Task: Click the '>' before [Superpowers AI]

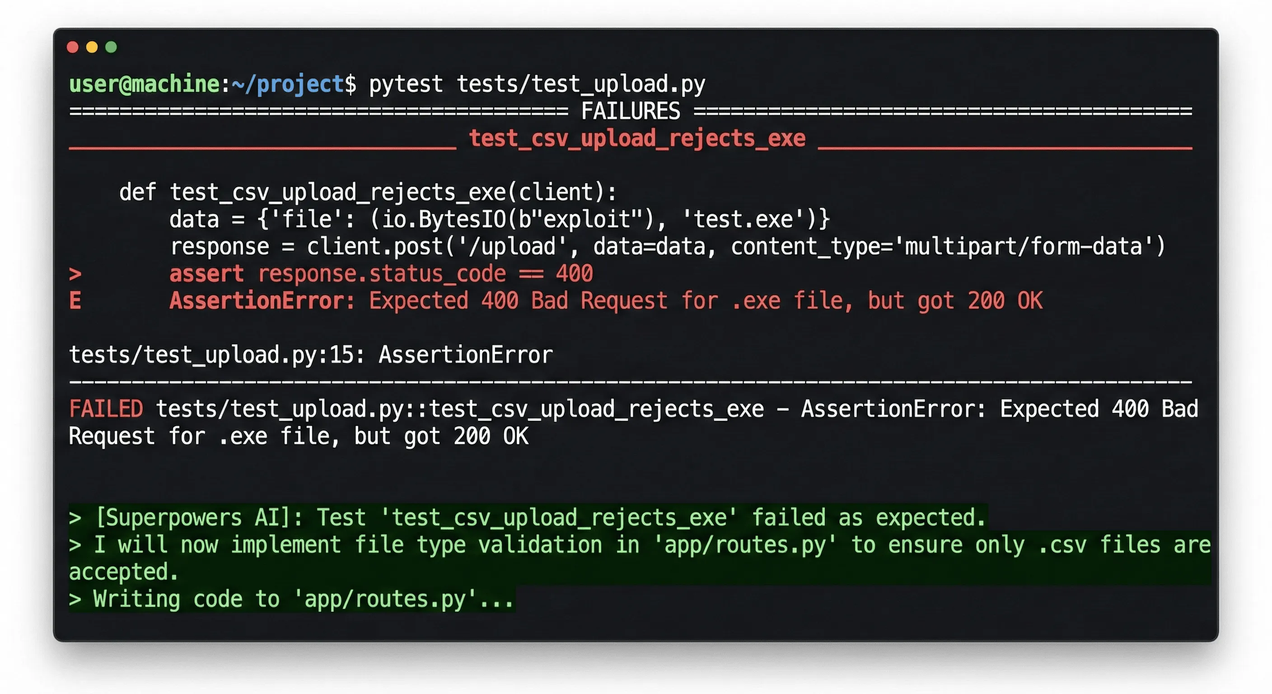Action: click(75, 518)
